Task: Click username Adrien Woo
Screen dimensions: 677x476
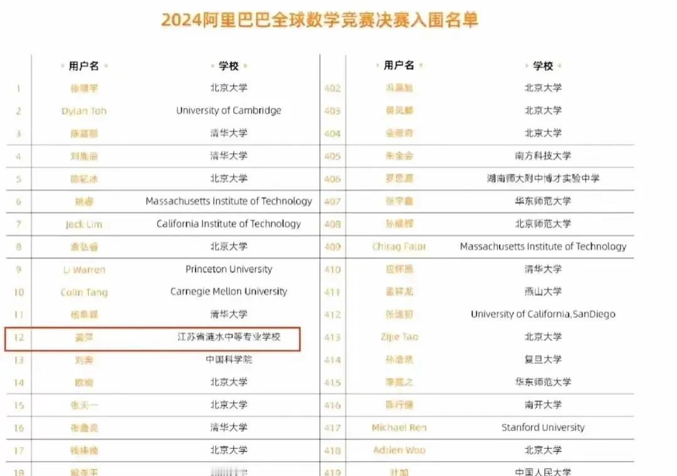Action: [399, 450]
